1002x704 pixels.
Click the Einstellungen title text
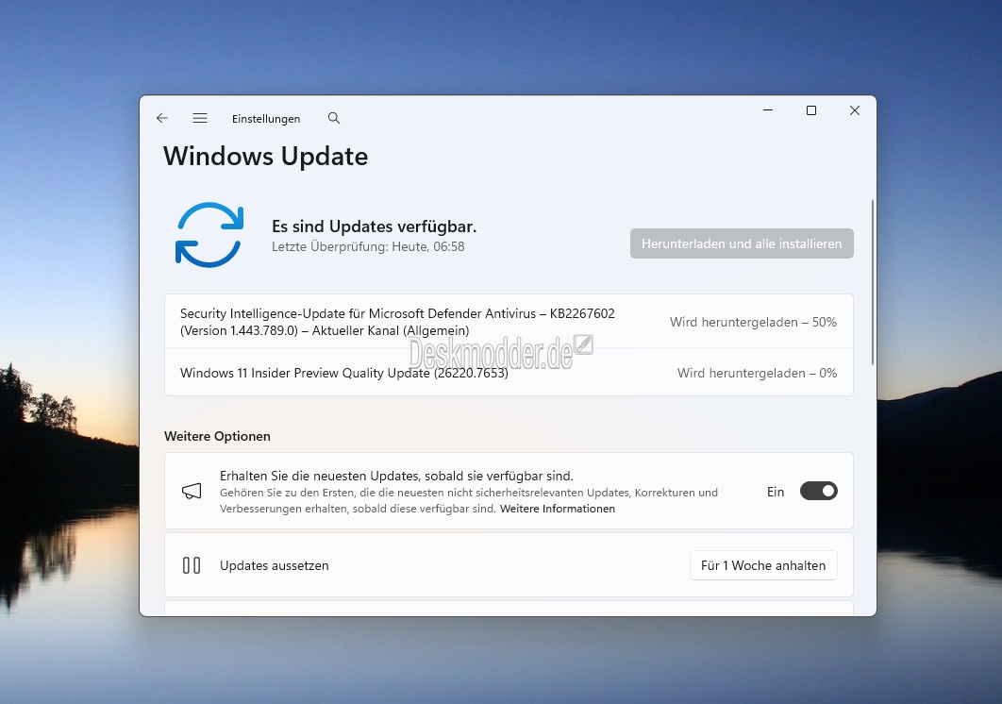pyautogui.click(x=266, y=119)
